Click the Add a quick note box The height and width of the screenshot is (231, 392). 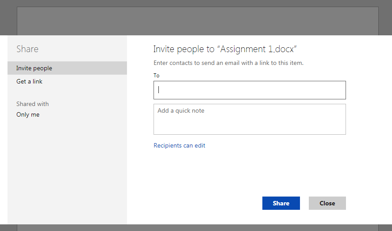coord(250,119)
